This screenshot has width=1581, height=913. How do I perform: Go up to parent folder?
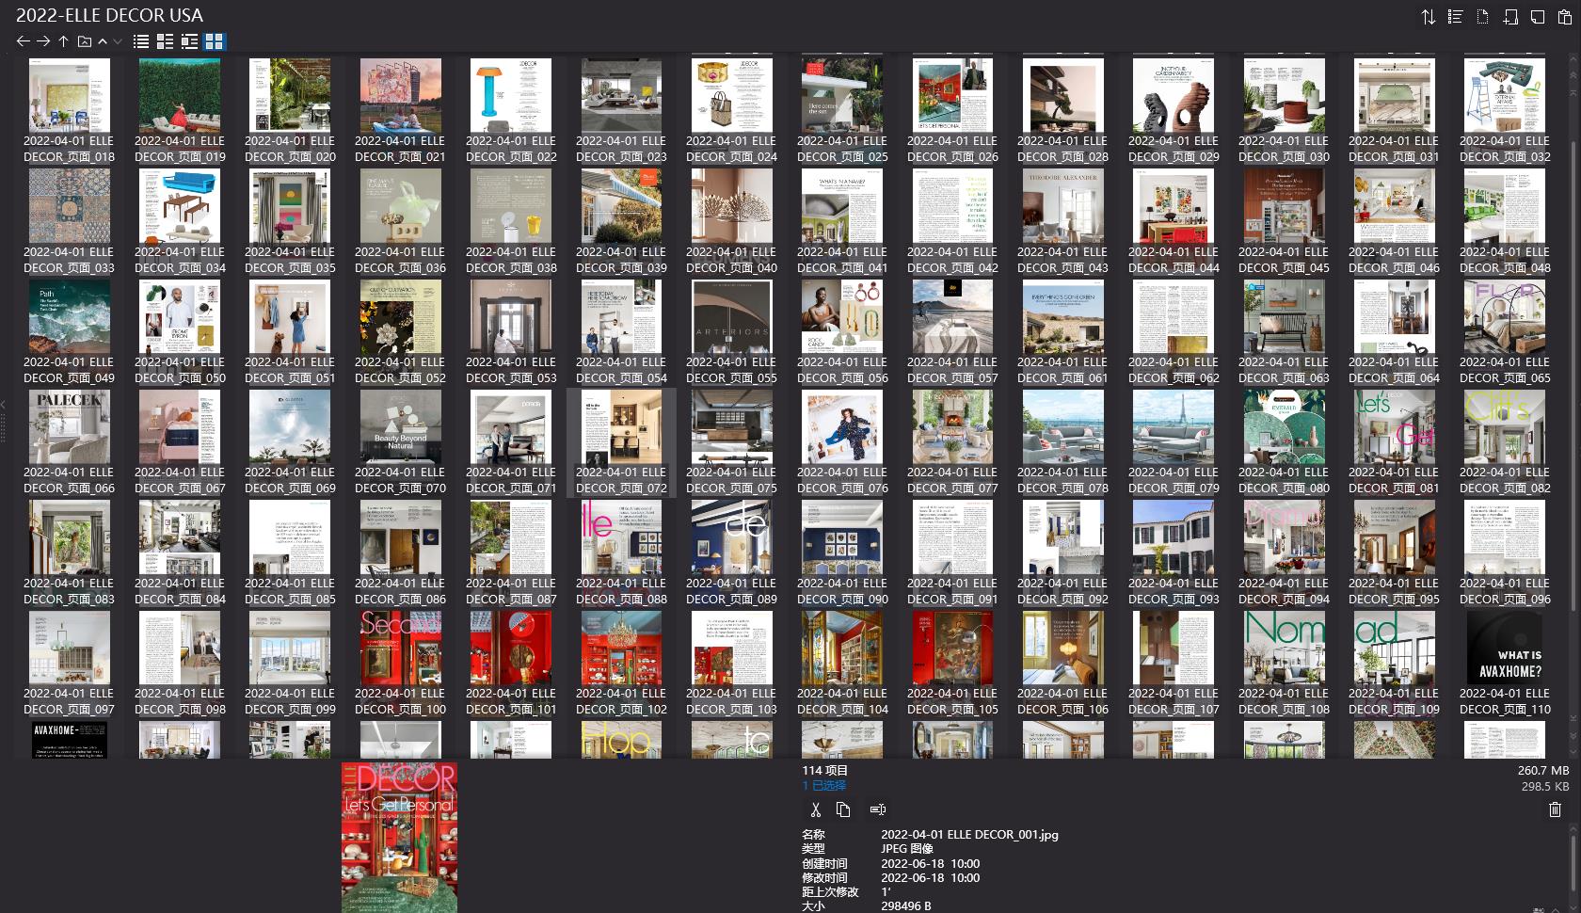(62, 40)
